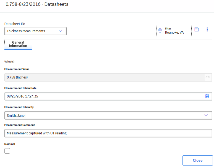Select the Smith, Jane field

click(108, 115)
